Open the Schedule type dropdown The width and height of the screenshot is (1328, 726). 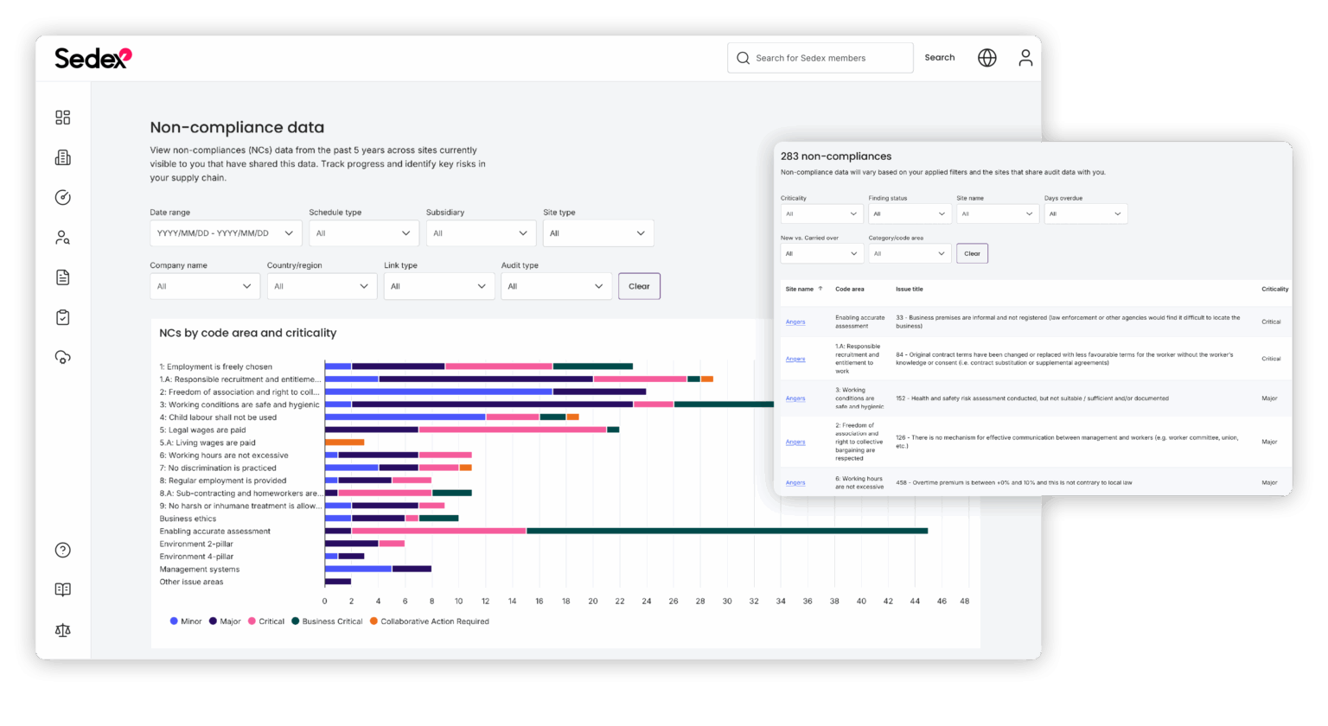coord(363,232)
